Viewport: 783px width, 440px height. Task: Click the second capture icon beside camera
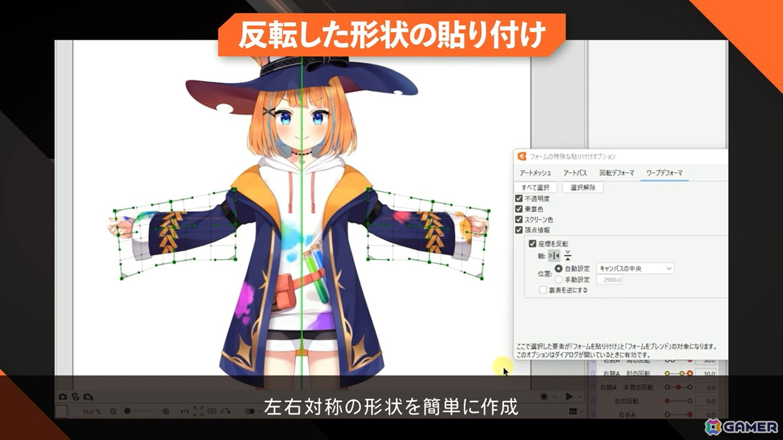tap(76, 397)
